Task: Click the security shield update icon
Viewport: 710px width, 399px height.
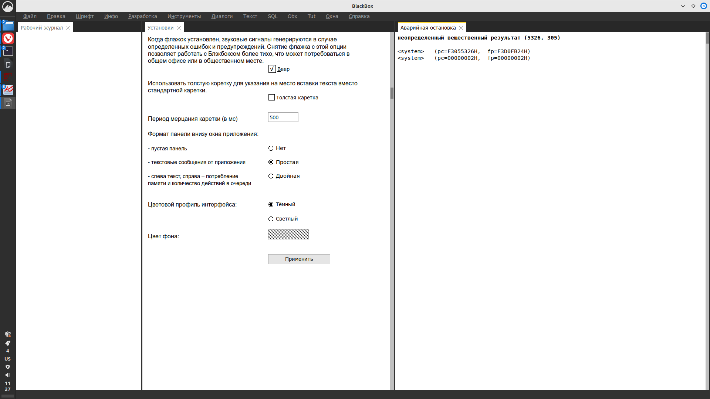Action: [7, 334]
